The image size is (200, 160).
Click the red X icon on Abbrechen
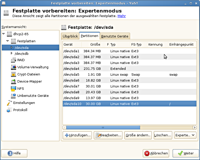[147, 153]
